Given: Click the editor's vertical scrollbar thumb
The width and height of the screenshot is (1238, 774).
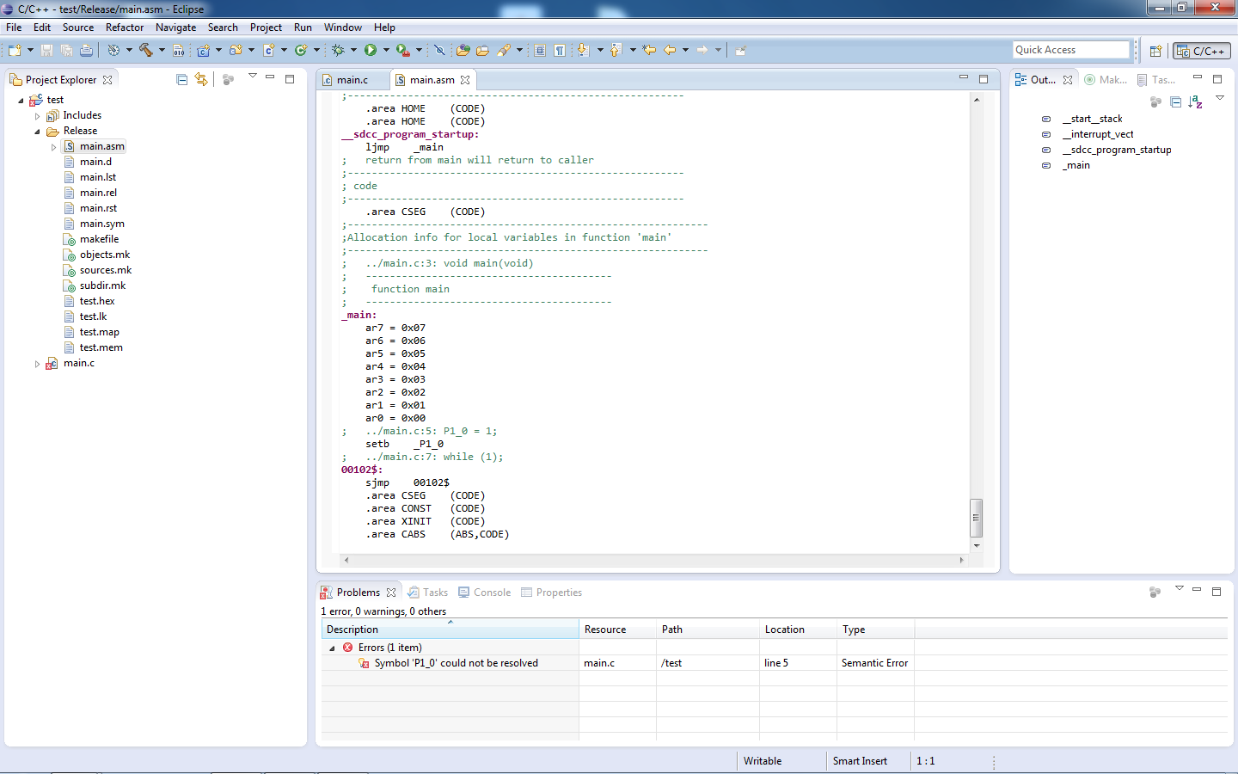Looking at the screenshot, I should coord(976,517).
